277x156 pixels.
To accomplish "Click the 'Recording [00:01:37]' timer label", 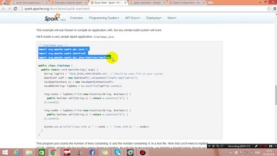I will point(239,146).
